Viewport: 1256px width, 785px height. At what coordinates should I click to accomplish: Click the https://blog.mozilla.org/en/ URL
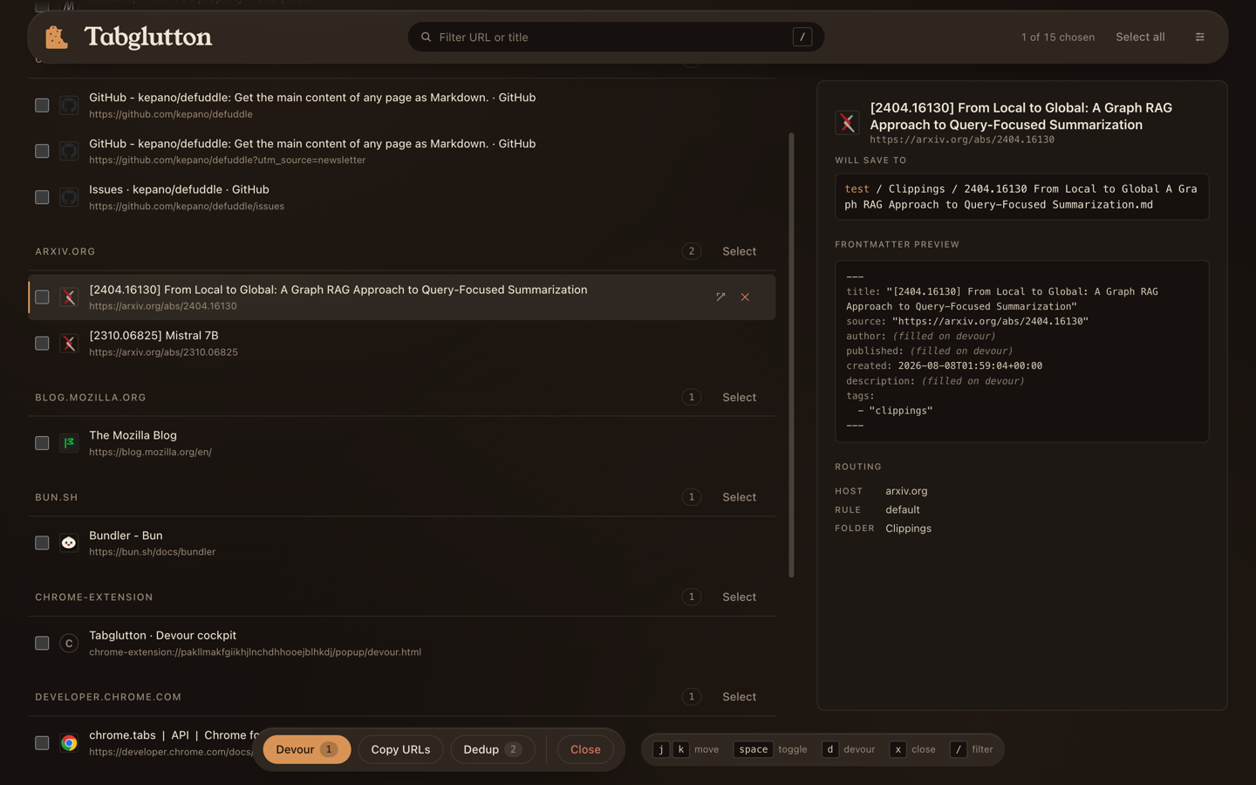tap(150, 453)
